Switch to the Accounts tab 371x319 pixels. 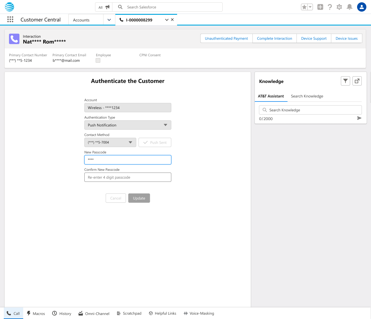coord(86,20)
